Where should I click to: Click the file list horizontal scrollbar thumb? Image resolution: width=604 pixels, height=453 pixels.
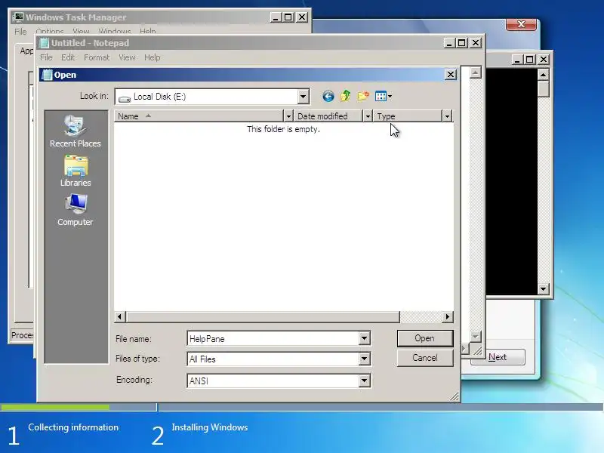(x=263, y=316)
